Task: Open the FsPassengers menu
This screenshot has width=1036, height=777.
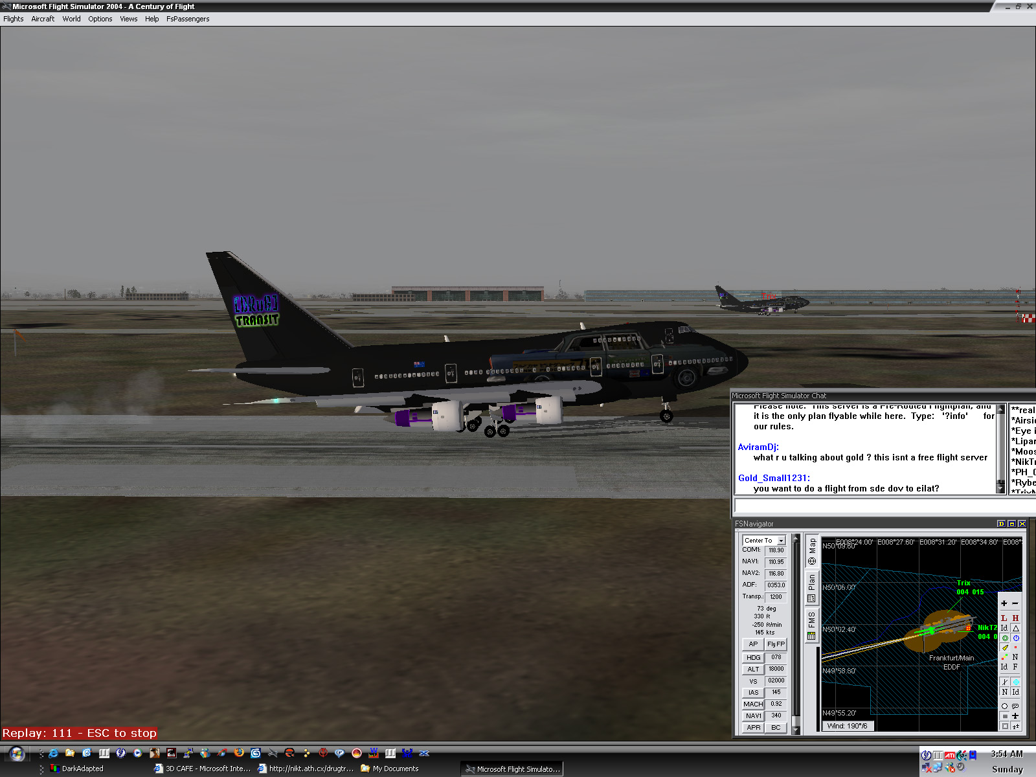Action: click(x=188, y=19)
